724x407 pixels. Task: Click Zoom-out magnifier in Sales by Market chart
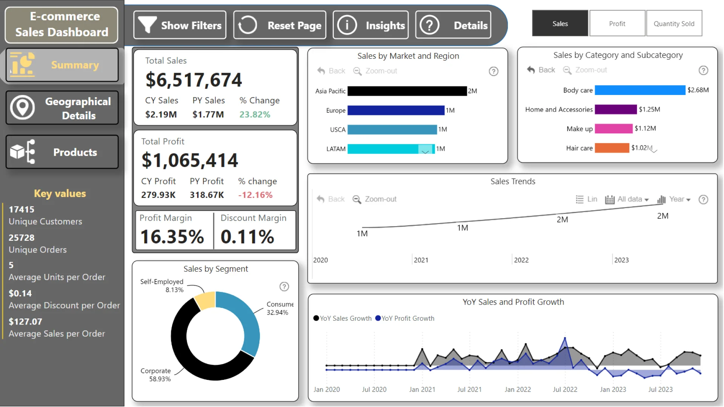[357, 71]
